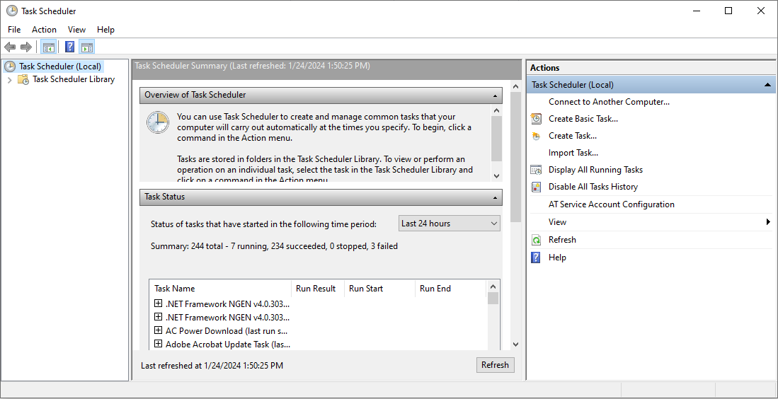Image resolution: width=778 pixels, height=399 pixels.
Task: Click Connect to Another Computer action
Action: pyautogui.click(x=609, y=102)
